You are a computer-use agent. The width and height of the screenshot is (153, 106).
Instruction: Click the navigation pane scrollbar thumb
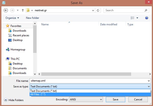click(x=35, y=39)
